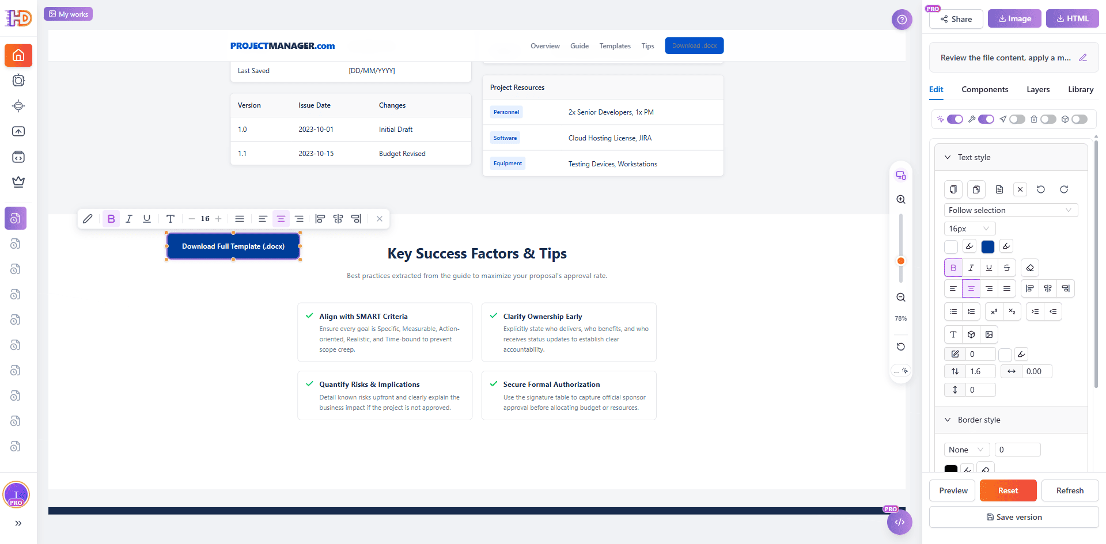Click zoom in magnifier on canvas

click(901, 199)
